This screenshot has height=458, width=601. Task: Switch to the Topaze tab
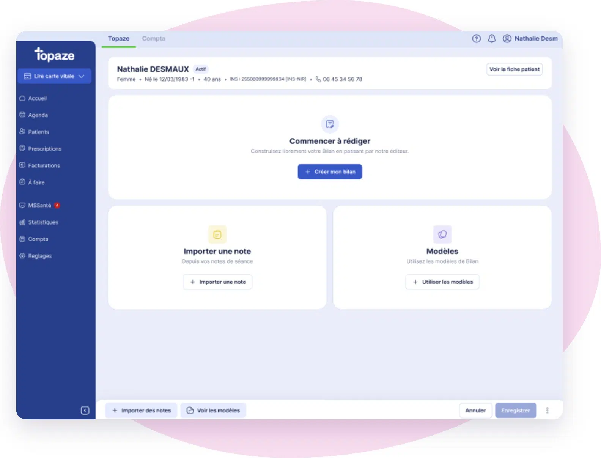[119, 39]
